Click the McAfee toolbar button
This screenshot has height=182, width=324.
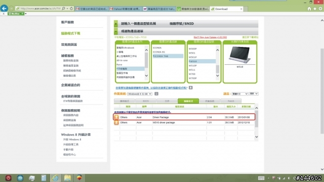16,14
